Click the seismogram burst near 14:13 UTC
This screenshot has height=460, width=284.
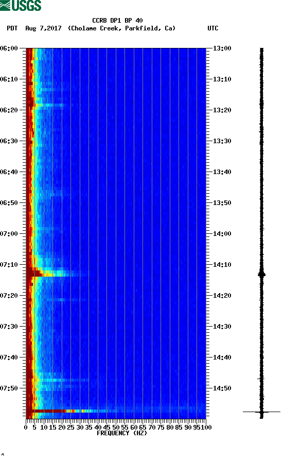(261, 275)
